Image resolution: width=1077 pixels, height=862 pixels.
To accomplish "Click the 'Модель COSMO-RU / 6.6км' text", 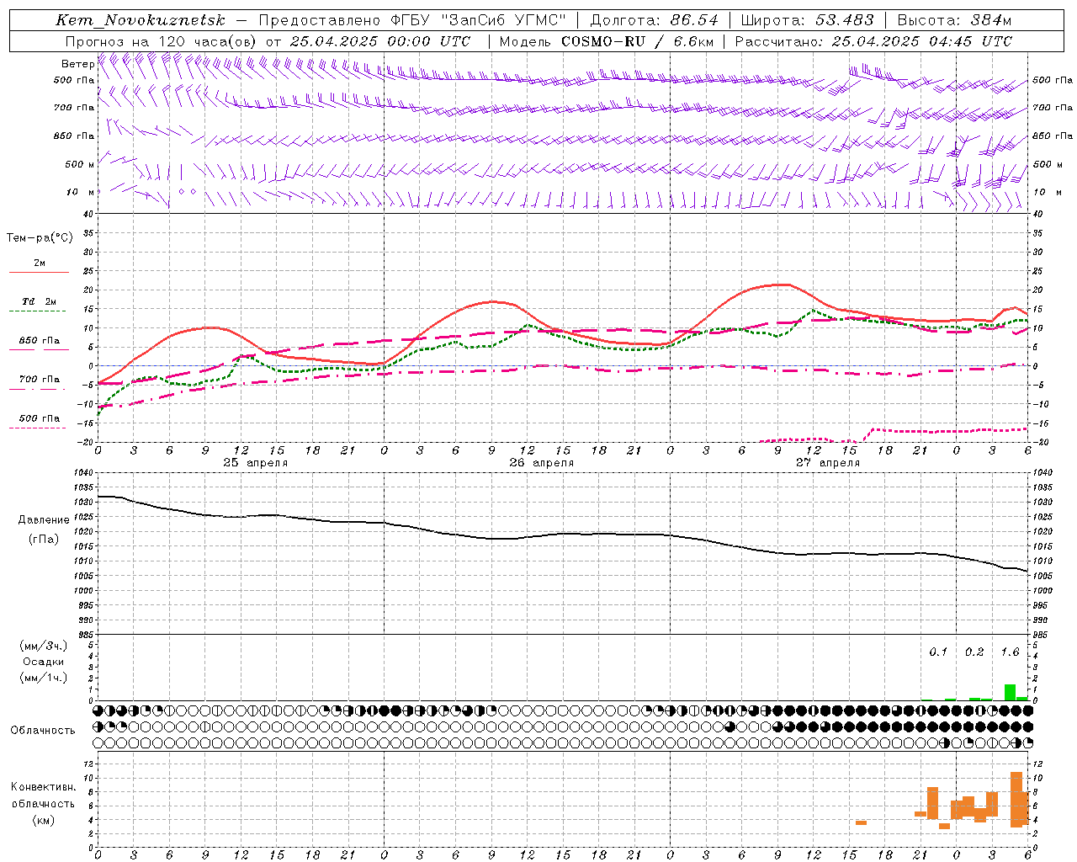I will (607, 41).
